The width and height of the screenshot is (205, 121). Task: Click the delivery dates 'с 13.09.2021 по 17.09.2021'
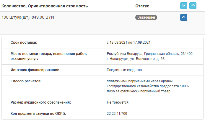pyautogui.click(x=128, y=42)
